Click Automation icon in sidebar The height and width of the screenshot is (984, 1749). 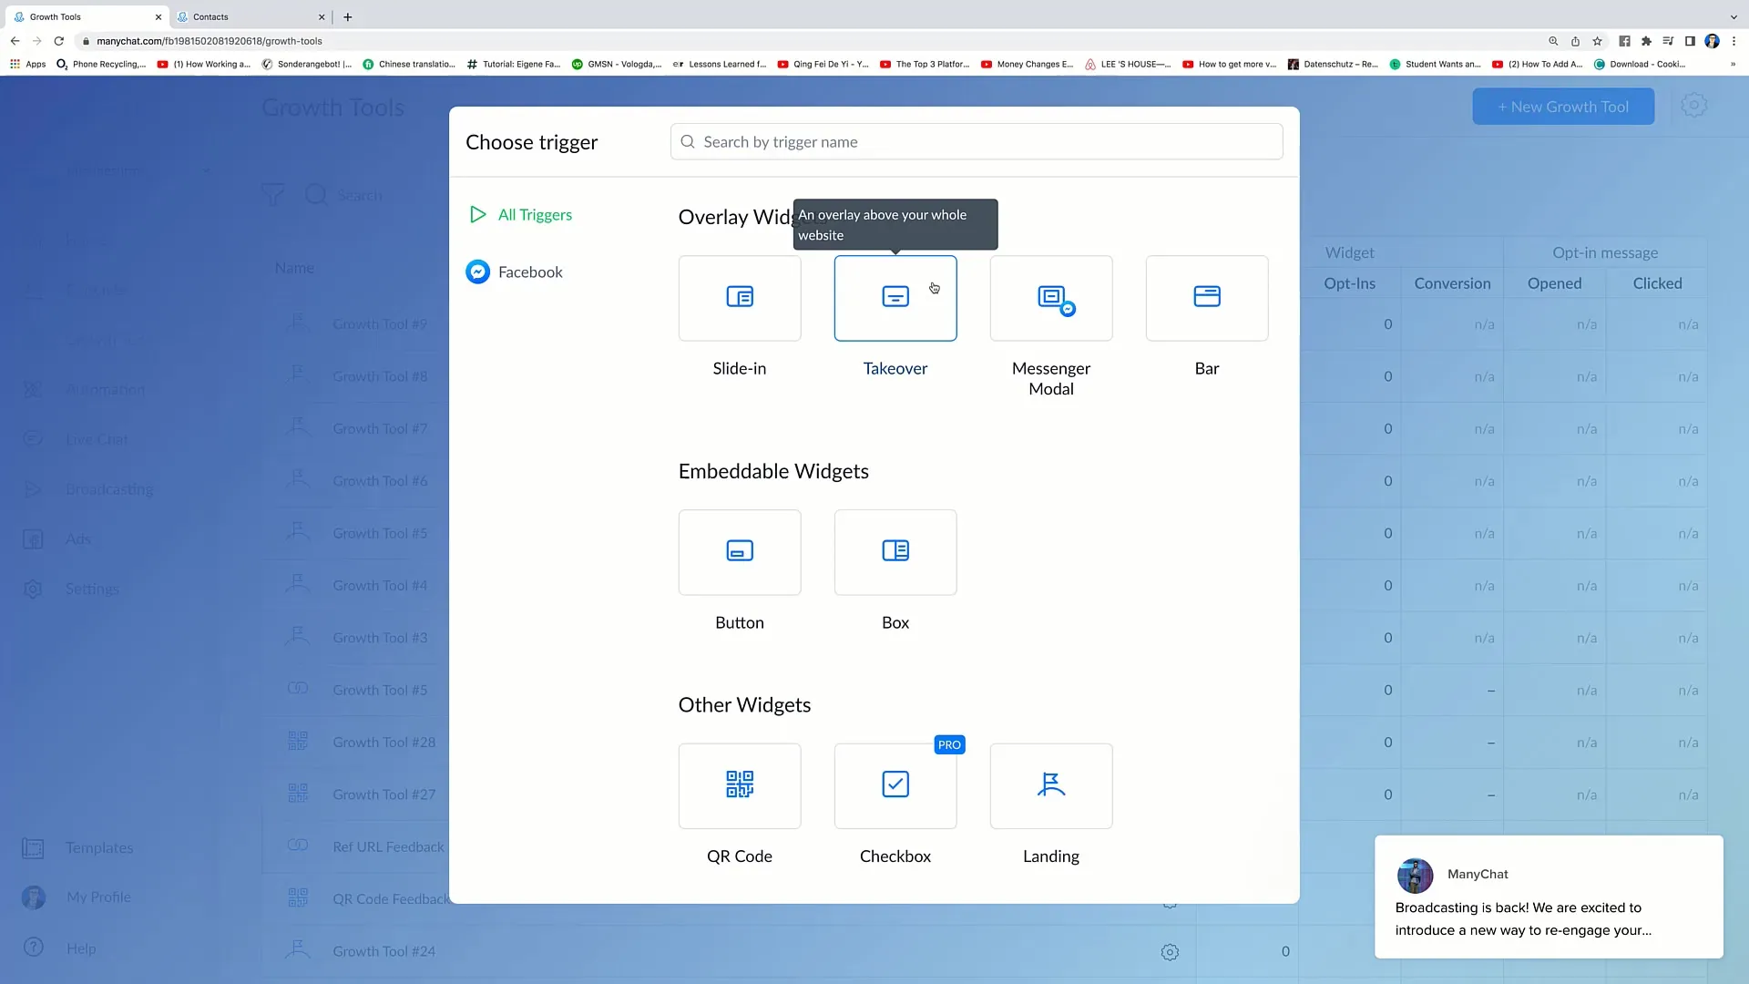tap(33, 388)
